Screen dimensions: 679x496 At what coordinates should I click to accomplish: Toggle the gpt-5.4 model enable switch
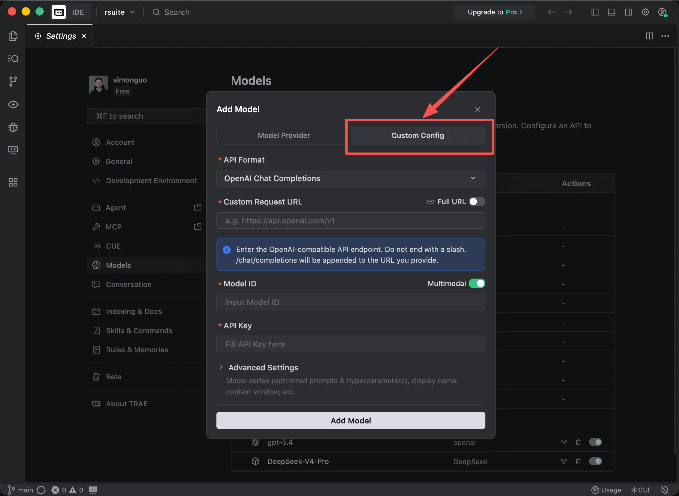click(x=595, y=442)
